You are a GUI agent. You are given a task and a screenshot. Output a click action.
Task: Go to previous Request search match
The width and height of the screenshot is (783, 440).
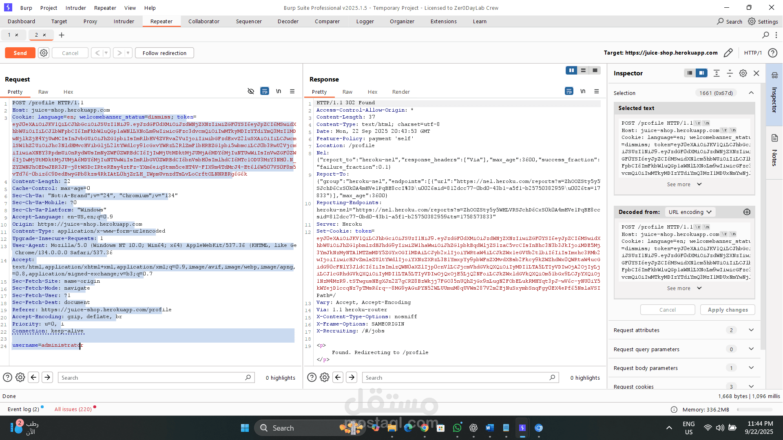(x=34, y=377)
